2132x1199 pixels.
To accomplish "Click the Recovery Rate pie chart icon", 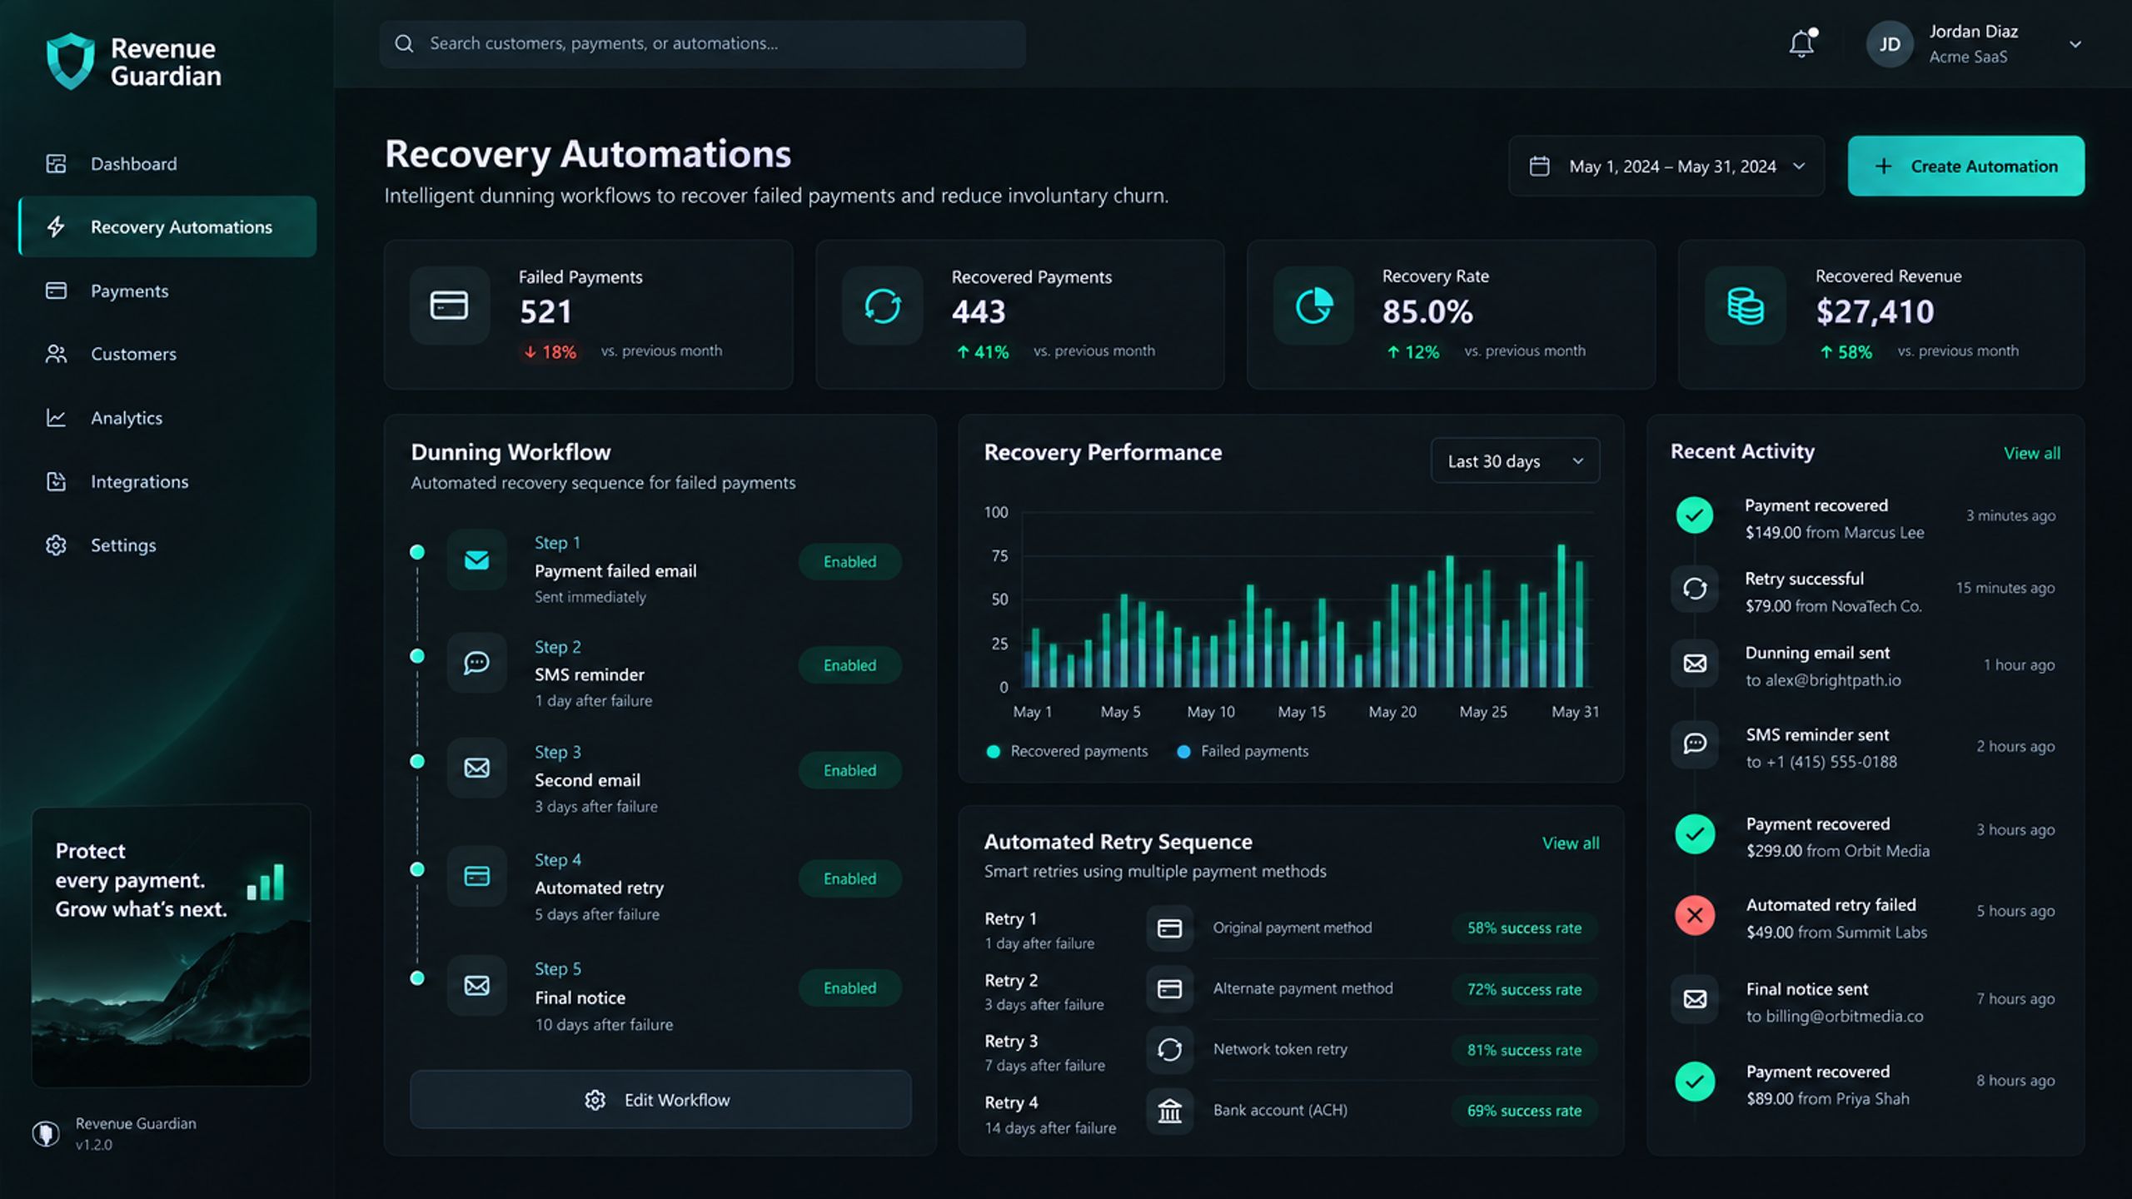I will point(1313,306).
